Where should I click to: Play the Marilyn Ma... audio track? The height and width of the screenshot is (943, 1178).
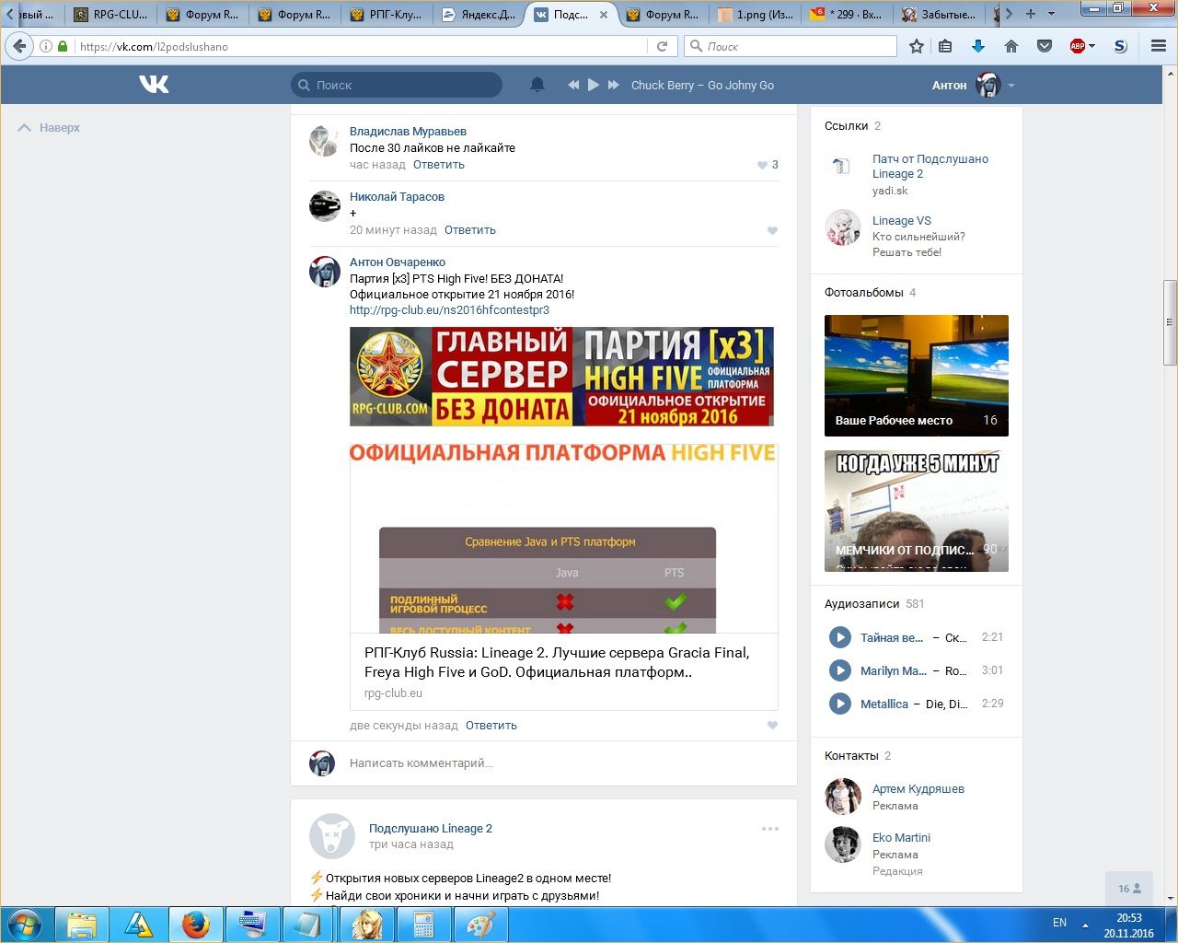[x=840, y=670]
